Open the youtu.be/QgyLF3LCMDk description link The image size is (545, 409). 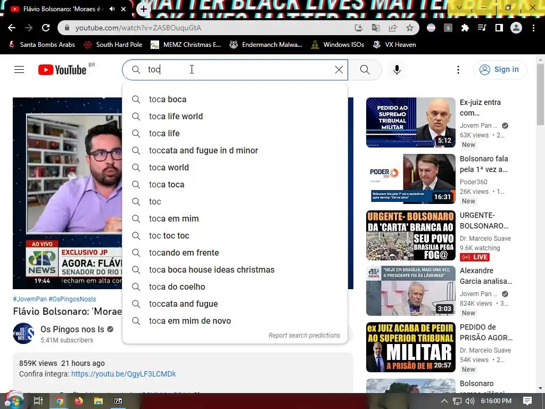(123, 374)
